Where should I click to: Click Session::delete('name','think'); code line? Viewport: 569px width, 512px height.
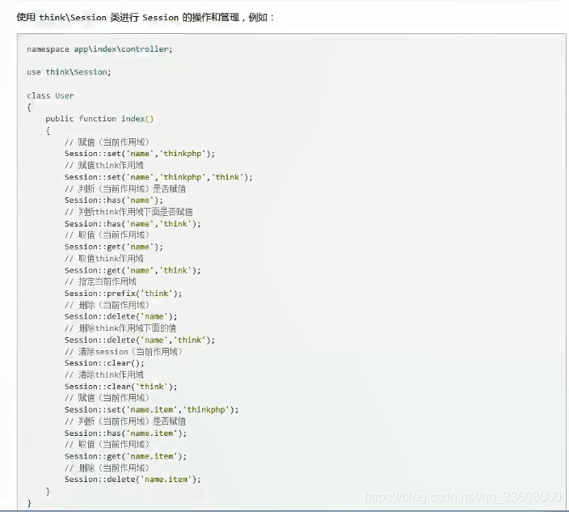coord(140,340)
